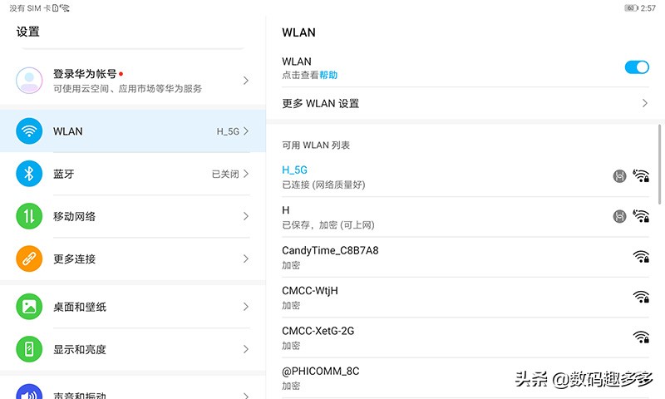The width and height of the screenshot is (665, 399).
Task: Select the mobile network menu item
Action: click(x=133, y=216)
